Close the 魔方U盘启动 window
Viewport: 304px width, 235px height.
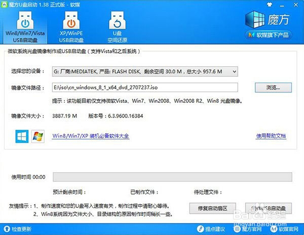click(x=296, y=5)
